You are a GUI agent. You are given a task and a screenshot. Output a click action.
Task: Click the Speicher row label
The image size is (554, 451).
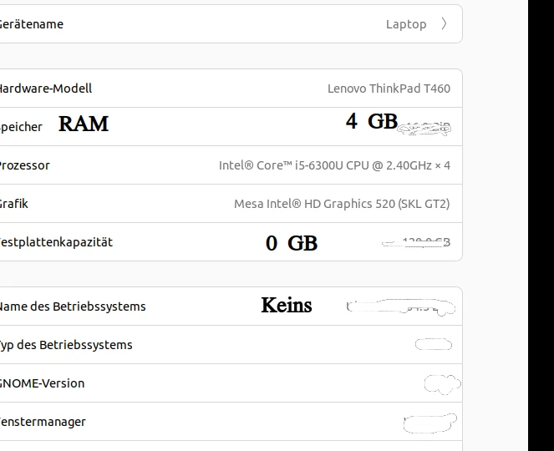pos(21,127)
